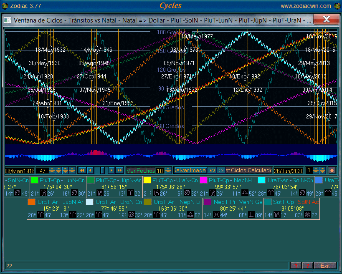Click the status bar value 22

(9, 266)
